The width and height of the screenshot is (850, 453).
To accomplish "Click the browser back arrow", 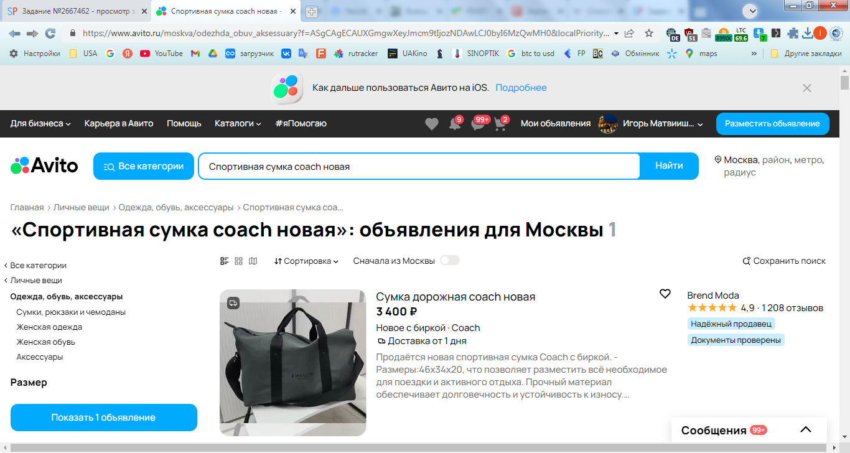I will click(14, 33).
